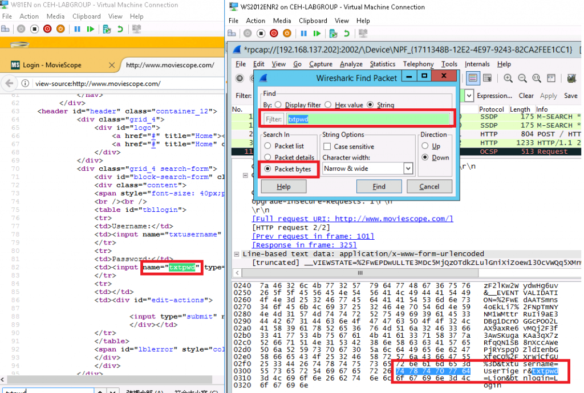Select Hex value option in Find Packet

click(x=328, y=105)
